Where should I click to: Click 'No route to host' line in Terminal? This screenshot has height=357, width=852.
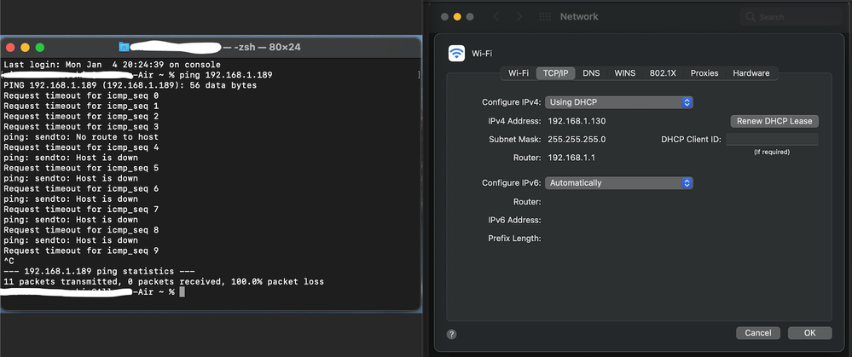(81, 137)
